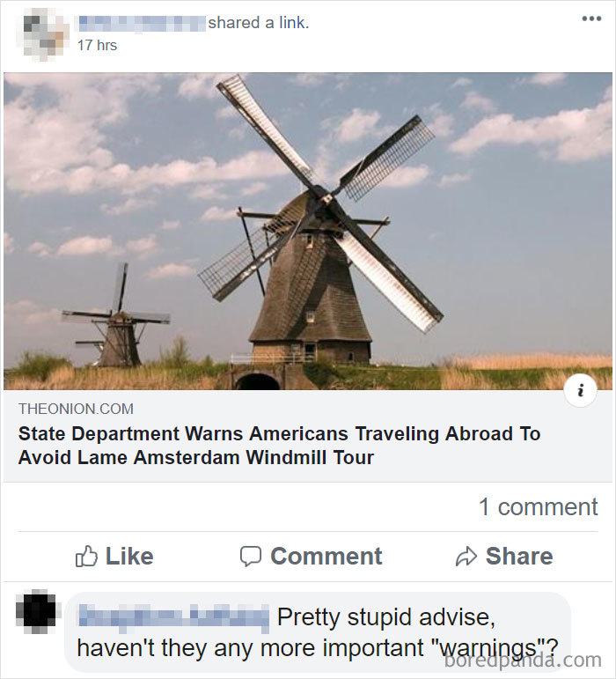616x679 pixels.
Task: Click 'shared a link.' text
Action: (x=259, y=23)
